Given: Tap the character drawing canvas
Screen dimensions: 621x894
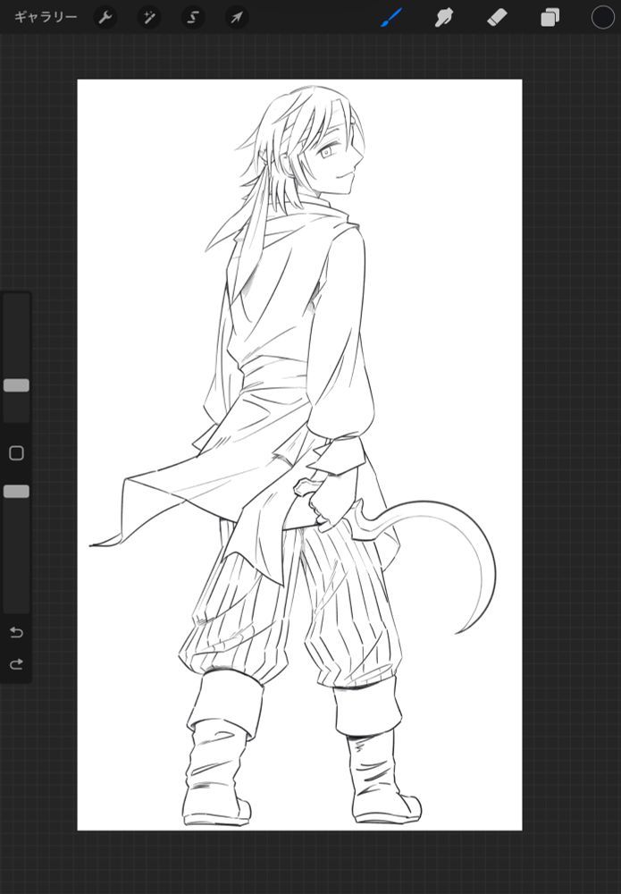Looking at the screenshot, I should pyautogui.click(x=299, y=454).
